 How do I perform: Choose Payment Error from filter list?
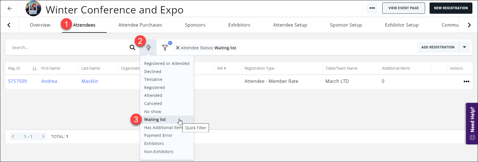coord(158,135)
